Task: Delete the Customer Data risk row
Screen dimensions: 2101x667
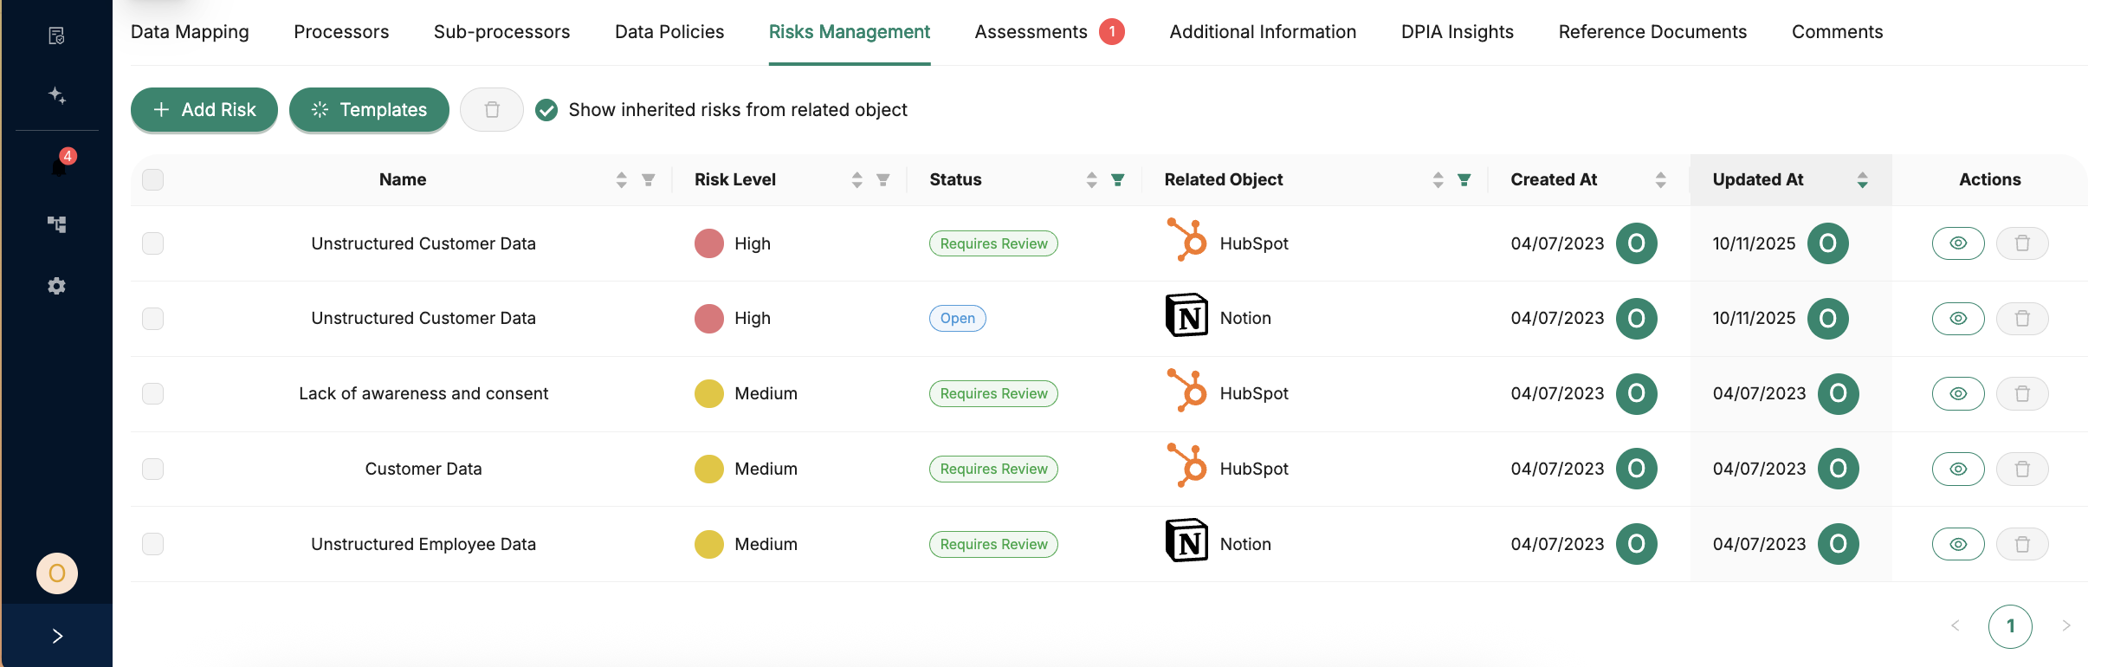Action: coord(2021,469)
